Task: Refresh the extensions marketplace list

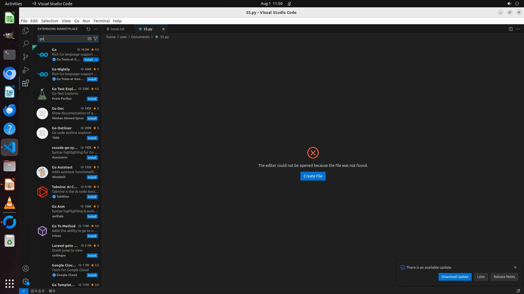Action: [x=88, y=29]
